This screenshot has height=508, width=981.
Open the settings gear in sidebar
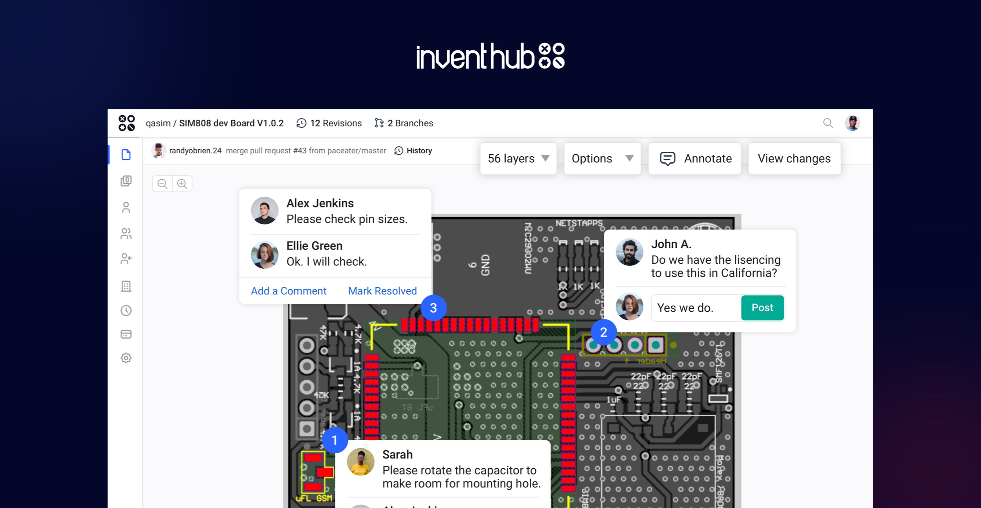126,358
